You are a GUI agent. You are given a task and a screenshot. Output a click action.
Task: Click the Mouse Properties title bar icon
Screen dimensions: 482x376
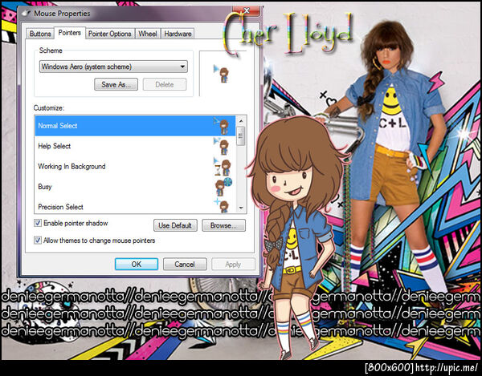[x=27, y=13]
